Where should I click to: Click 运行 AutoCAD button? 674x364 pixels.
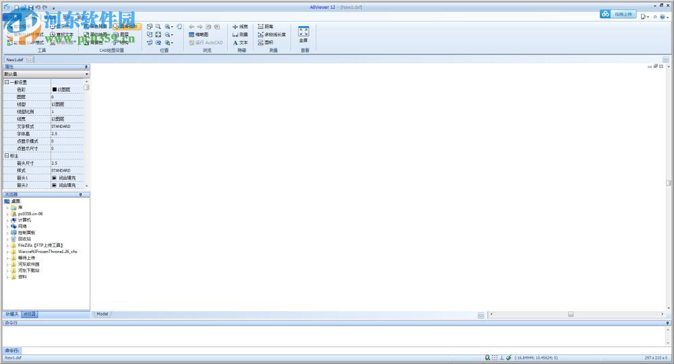coord(206,42)
